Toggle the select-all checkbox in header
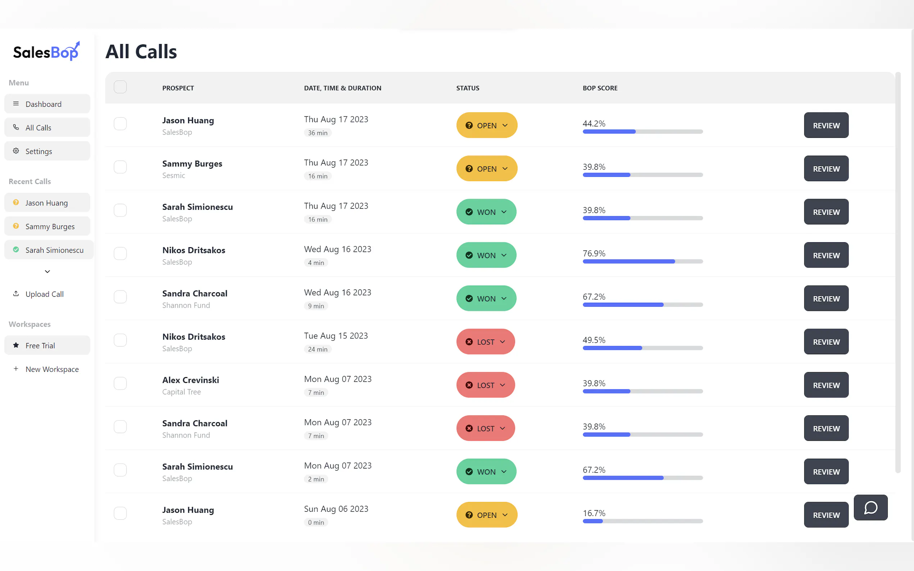 120,87
